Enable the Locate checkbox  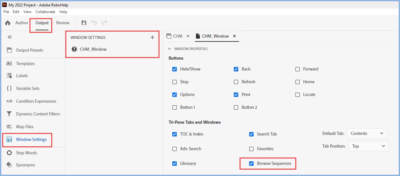pos(298,94)
